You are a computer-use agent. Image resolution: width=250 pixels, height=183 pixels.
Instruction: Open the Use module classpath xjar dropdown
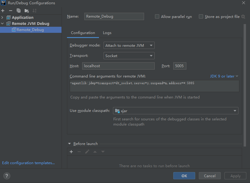[x=175, y=111]
